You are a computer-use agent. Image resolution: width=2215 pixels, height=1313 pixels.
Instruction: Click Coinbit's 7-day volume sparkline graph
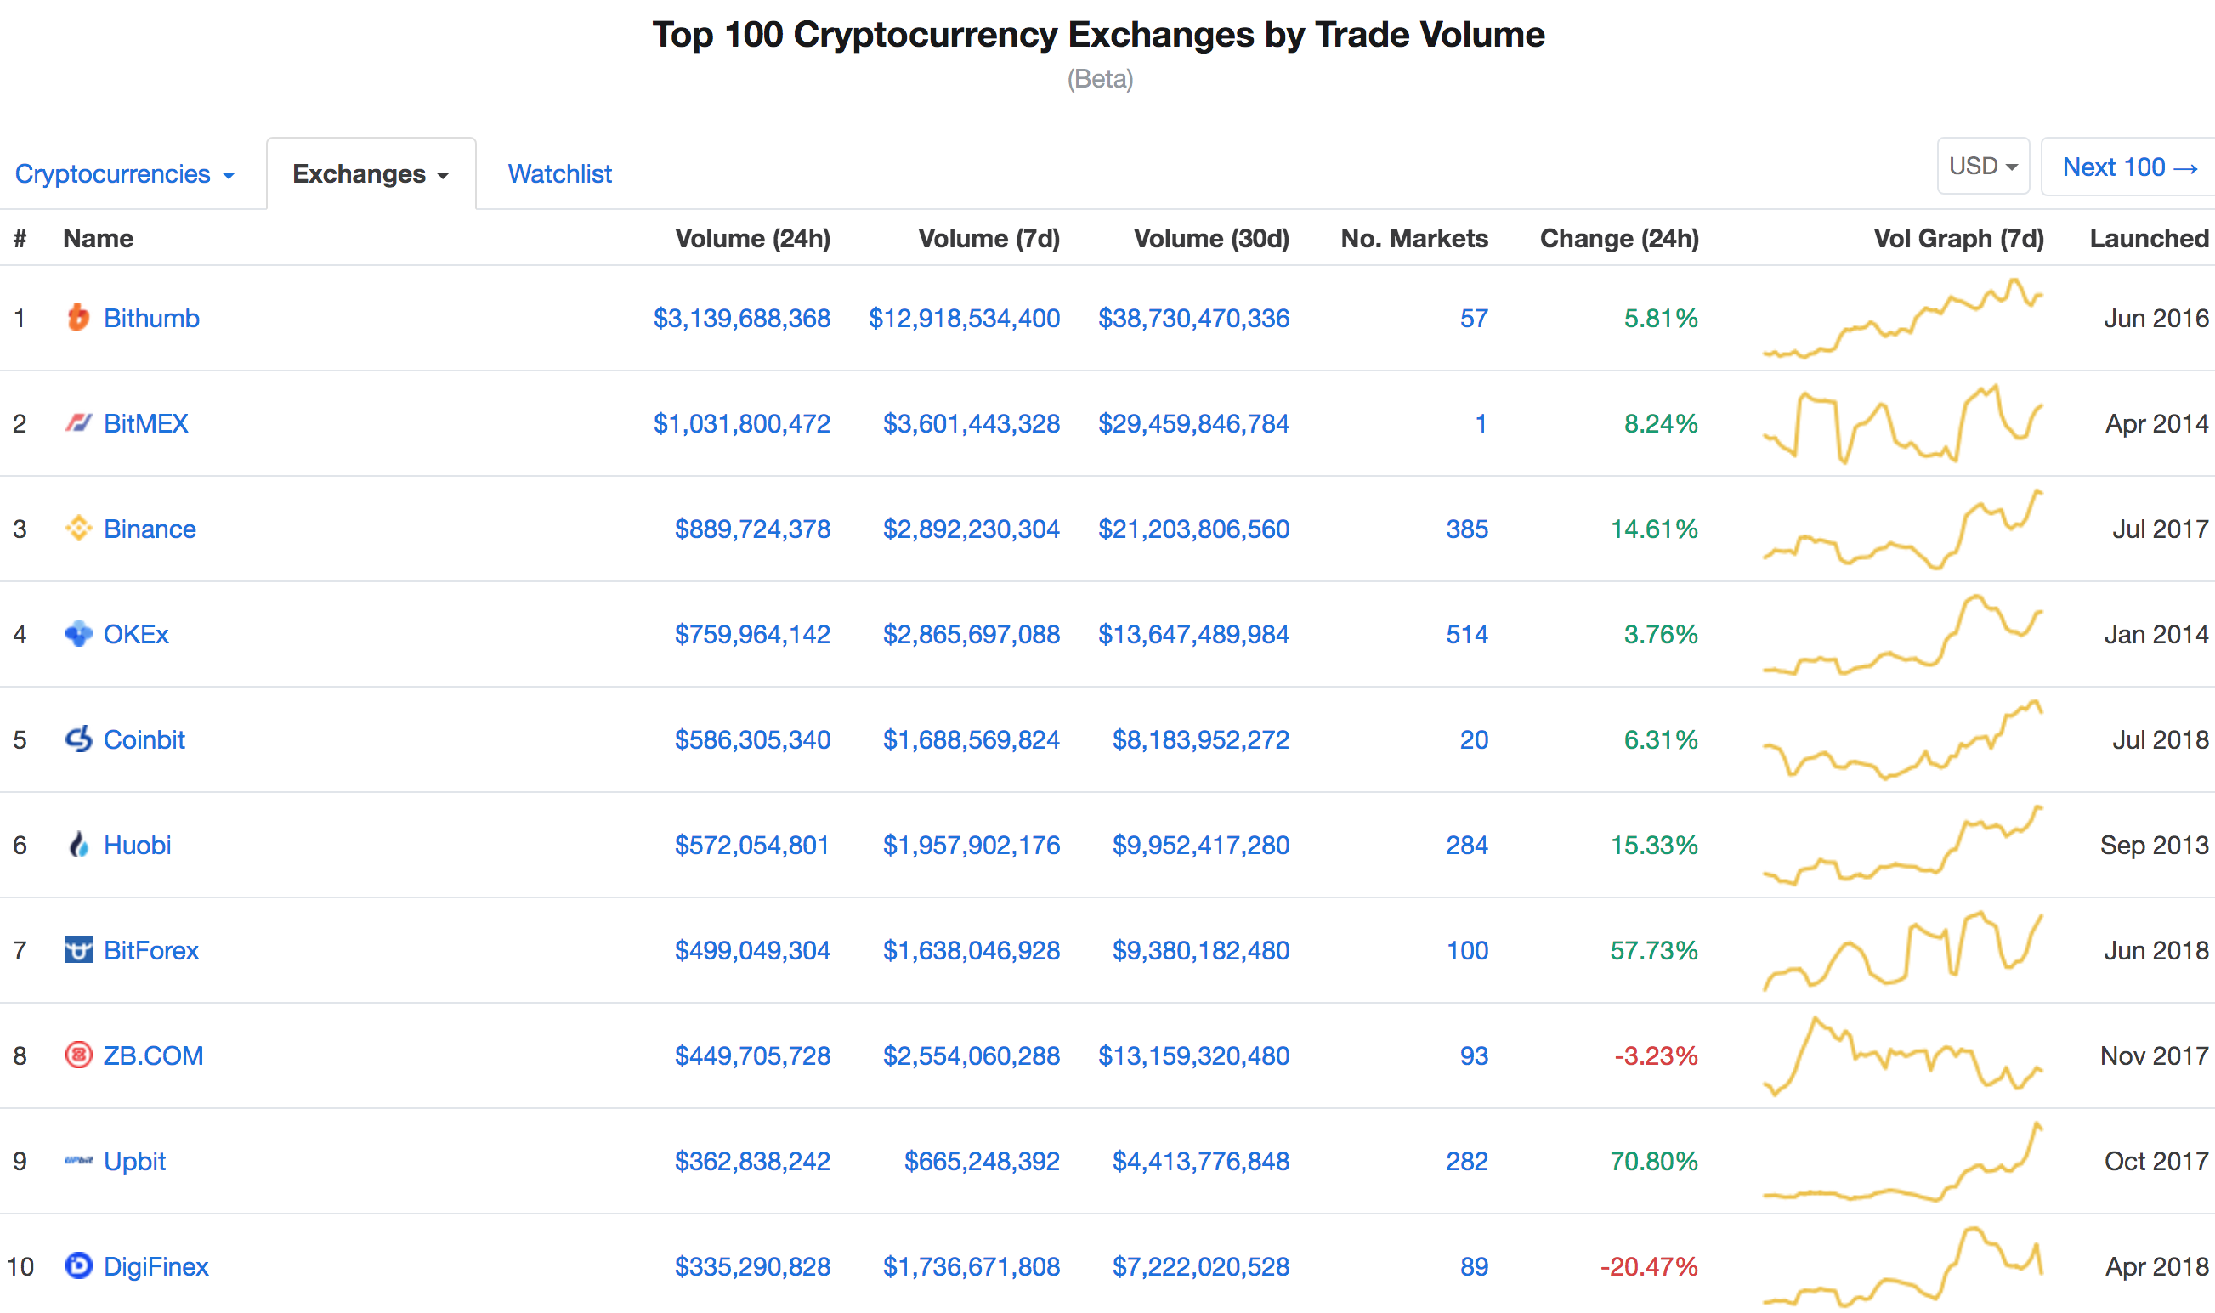coord(1902,739)
